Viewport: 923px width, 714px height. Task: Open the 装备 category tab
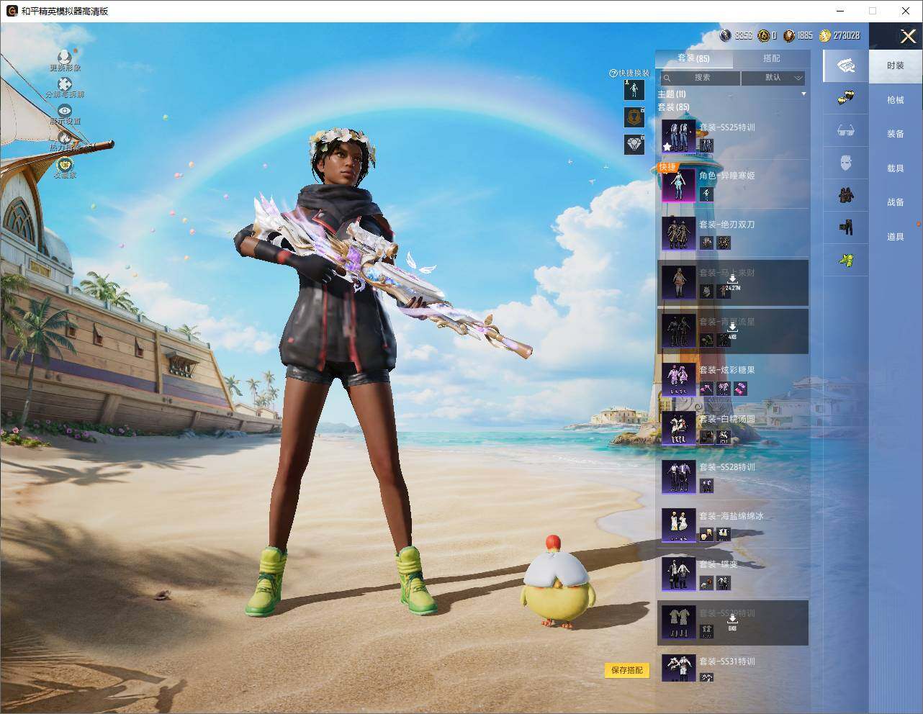tap(896, 134)
